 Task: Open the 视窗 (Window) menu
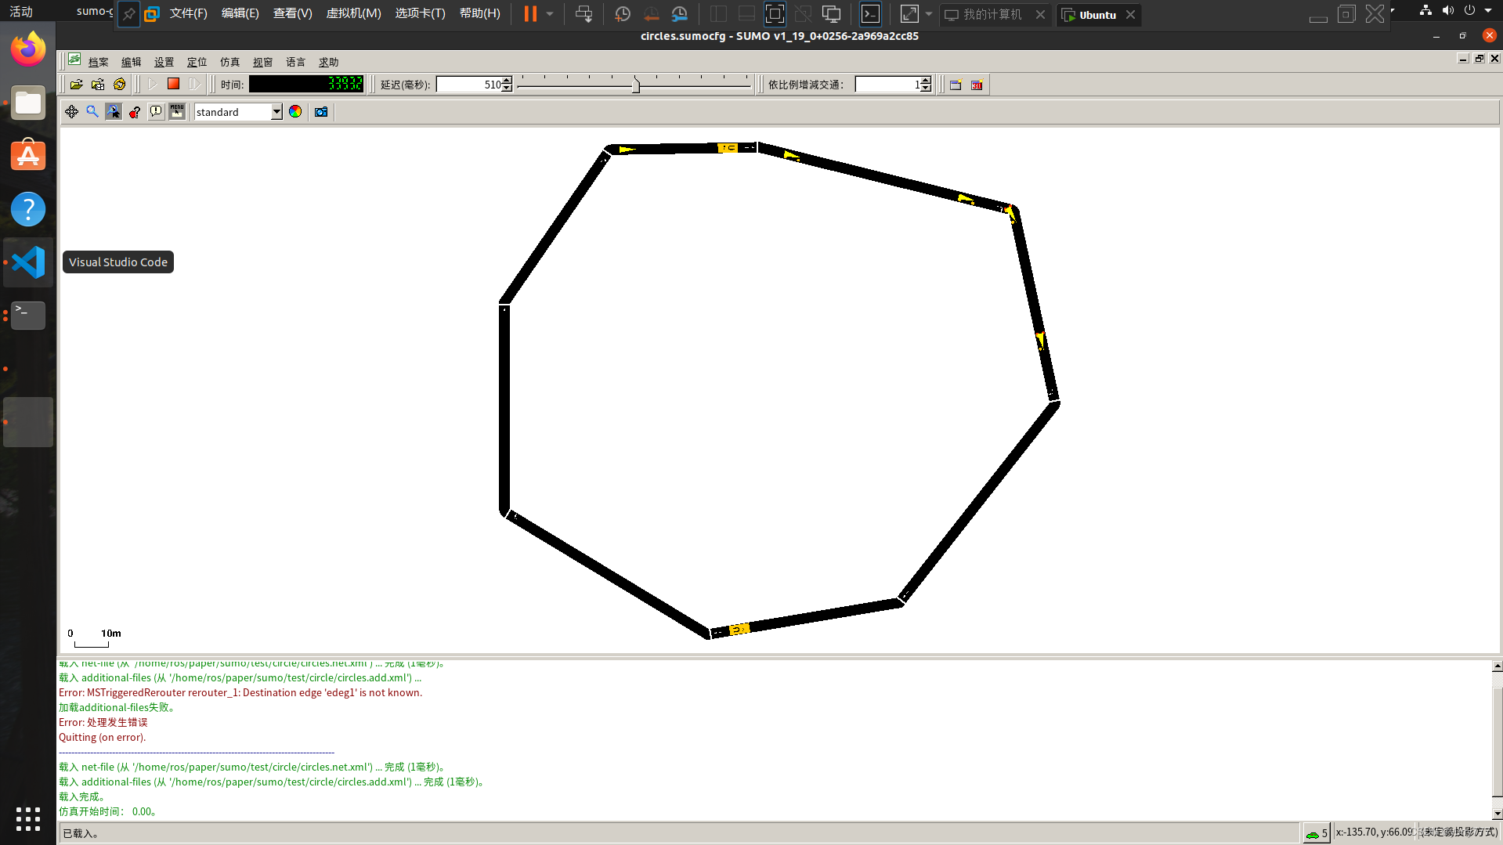click(263, 62)
